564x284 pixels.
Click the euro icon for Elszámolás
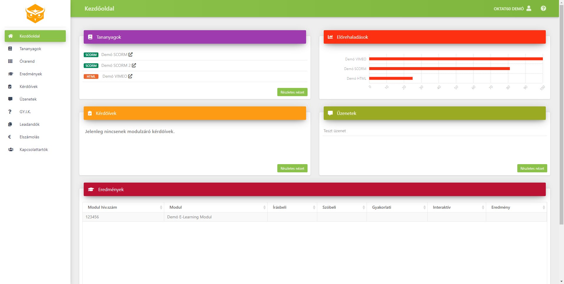click(x=10, y=137)
